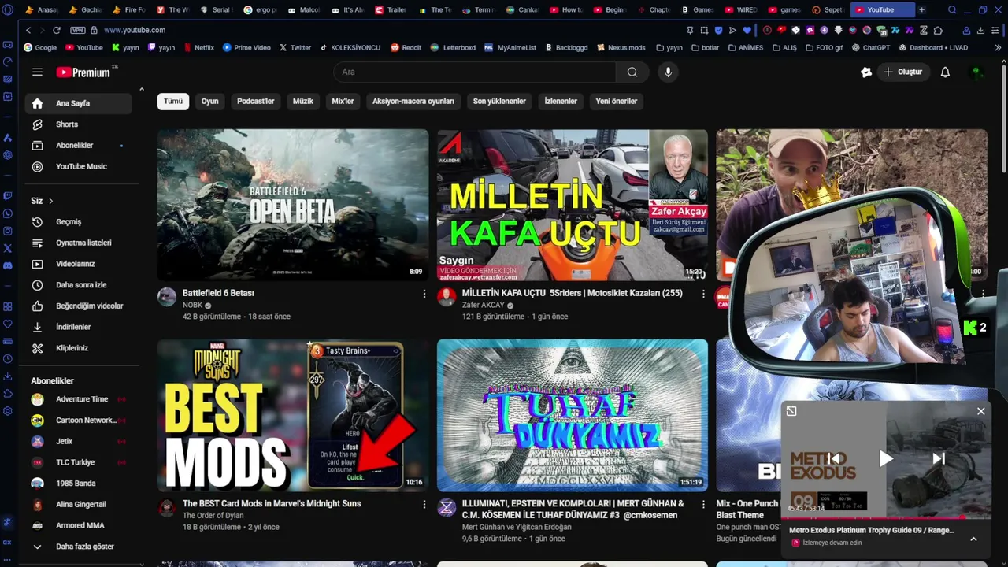Open a new browser tab
The image size is (1008, 567).
point(922,10)
